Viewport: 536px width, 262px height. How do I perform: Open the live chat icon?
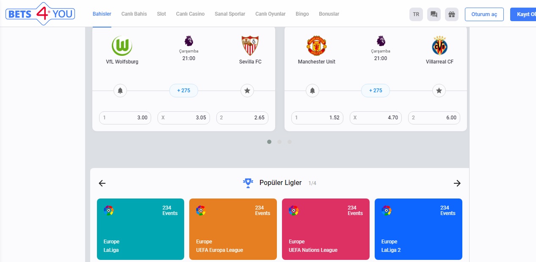(434, 14)
